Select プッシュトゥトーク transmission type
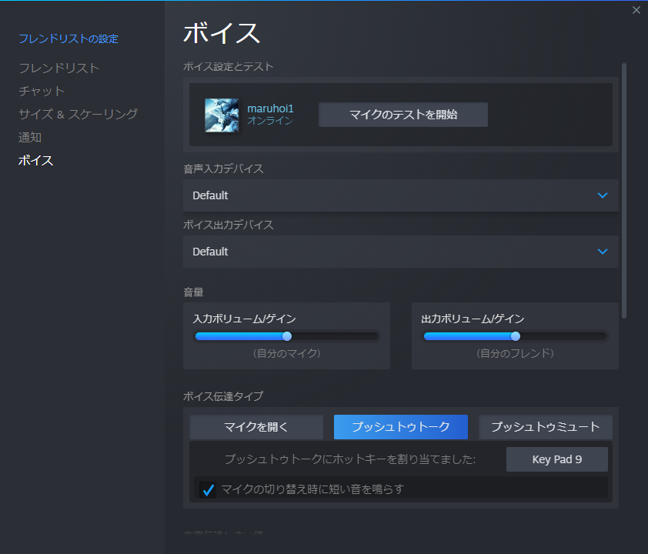This screenshot has height=554, width=648. (x=400, y=427)
